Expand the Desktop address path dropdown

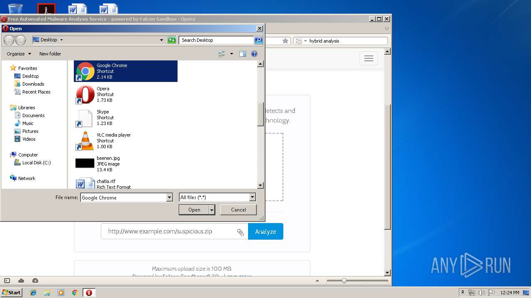[61, 40]
